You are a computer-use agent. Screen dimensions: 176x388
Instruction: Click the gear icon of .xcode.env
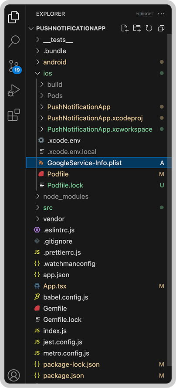pyautogui.click(x=41, y=140)
